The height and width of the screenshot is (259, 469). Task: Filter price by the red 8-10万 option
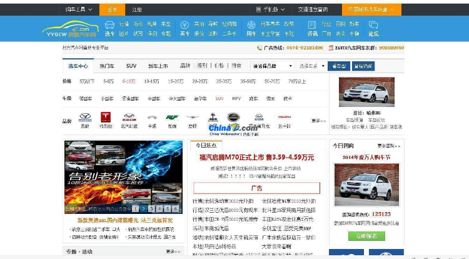click(x=129, y=81)
